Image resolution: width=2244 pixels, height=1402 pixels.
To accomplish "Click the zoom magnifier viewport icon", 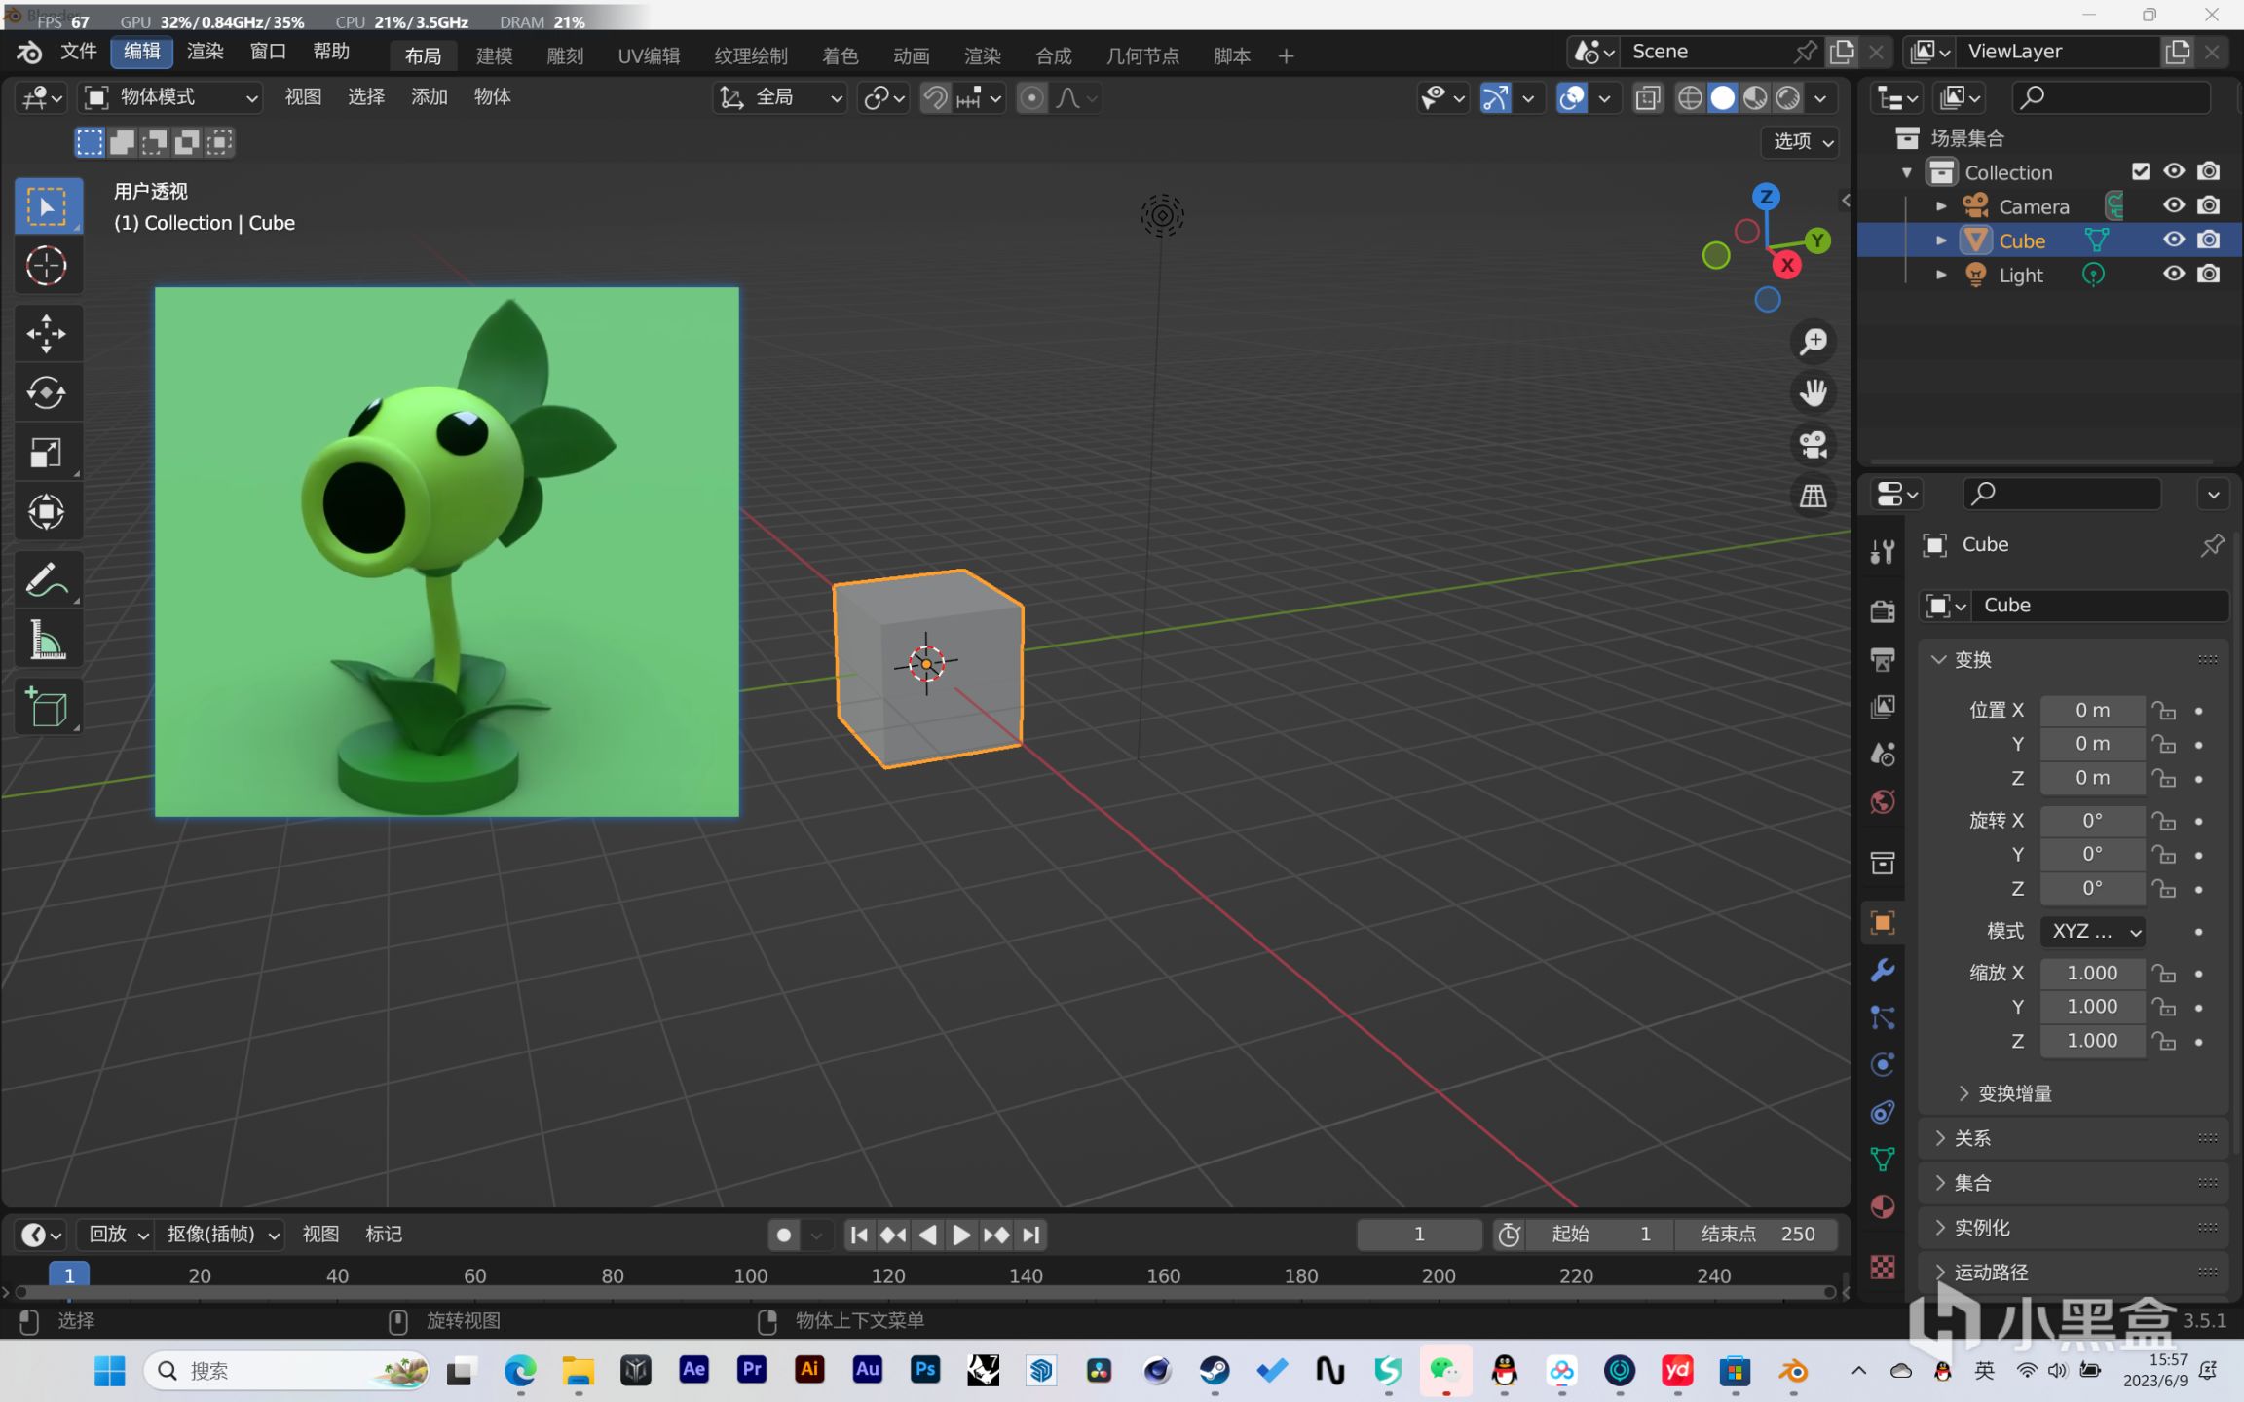I will 1814,342.
